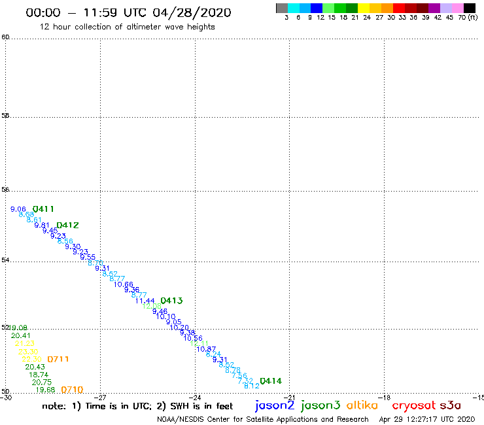The width and height of the screenshot is (484, 425).
Task: Click the 9.06 wave height value
Action: (18, 209)
